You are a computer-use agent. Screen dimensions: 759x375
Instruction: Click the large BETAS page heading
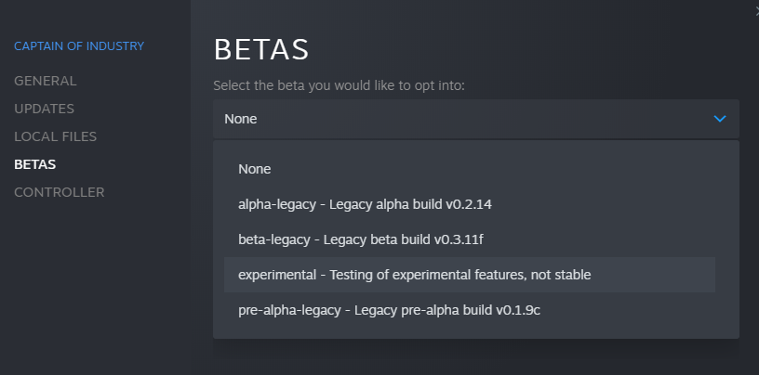tap(260, 50)
